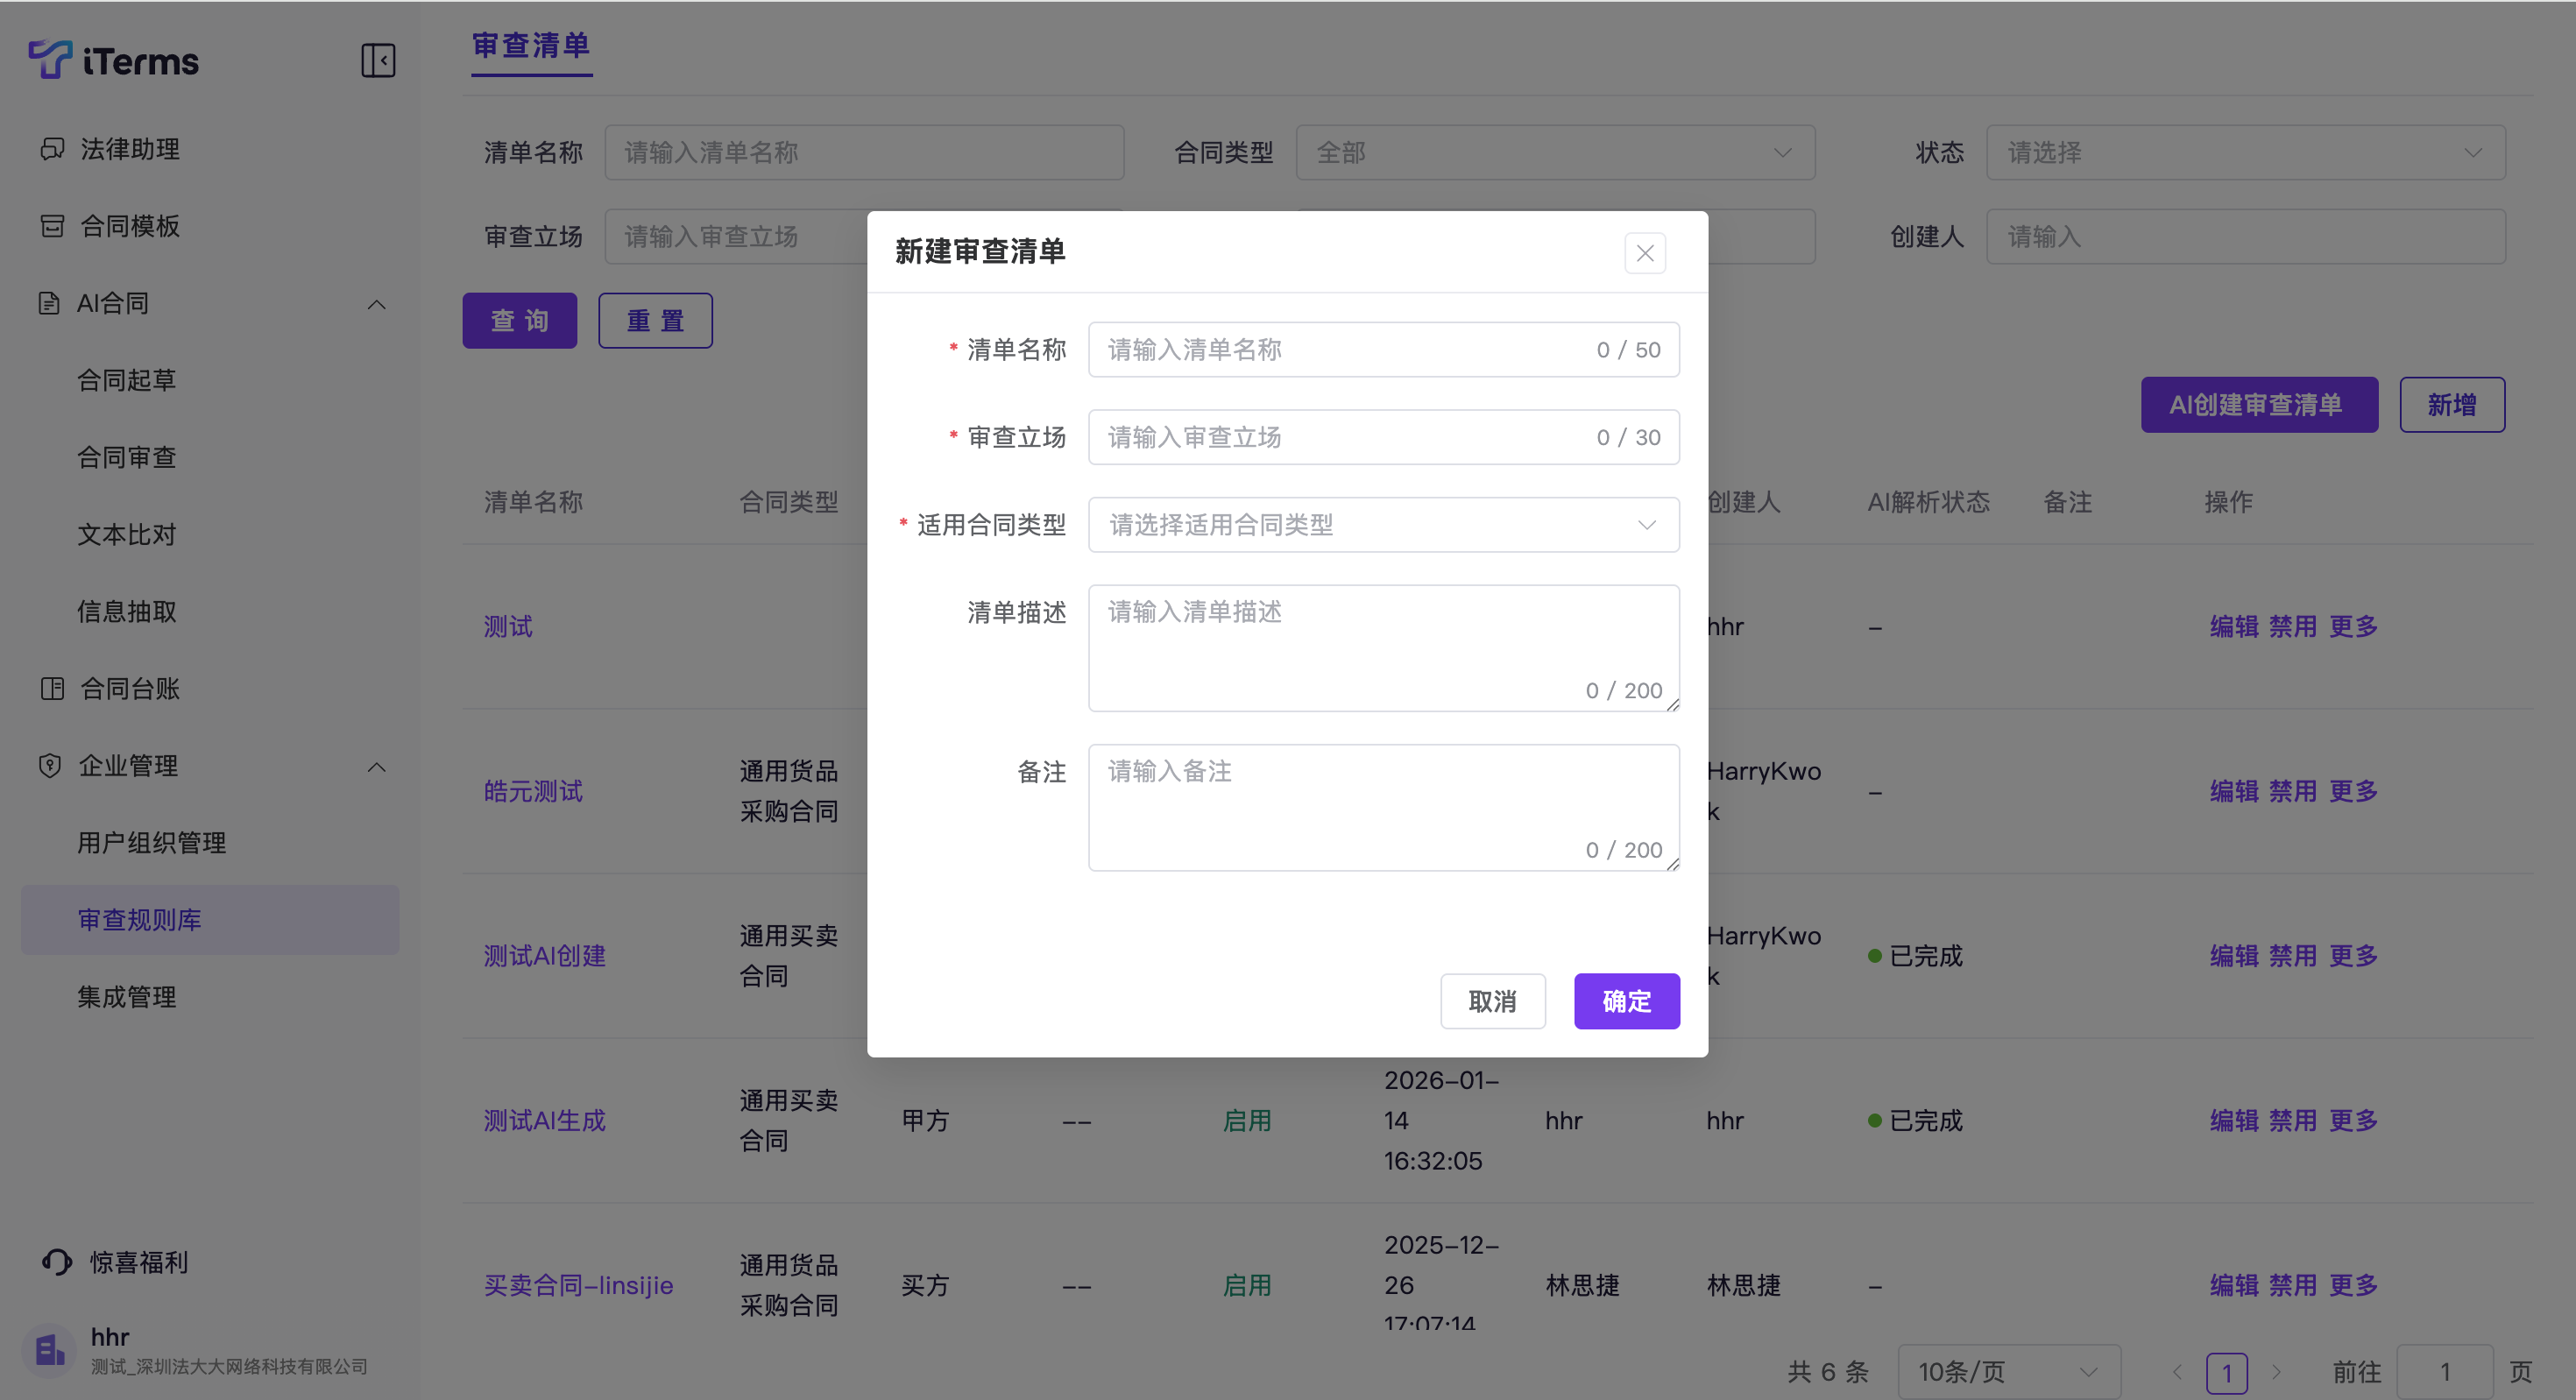This screenshot has width=2576, height=1400.
Task: Open 法律助理 from the sidebar
Action: 130,149
